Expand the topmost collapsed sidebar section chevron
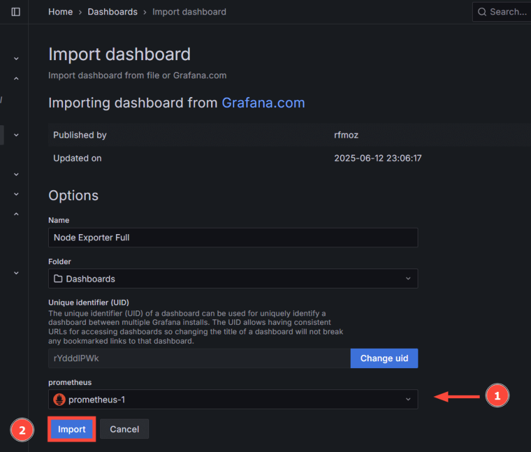531x452 pixels. (x=16, y=58)
